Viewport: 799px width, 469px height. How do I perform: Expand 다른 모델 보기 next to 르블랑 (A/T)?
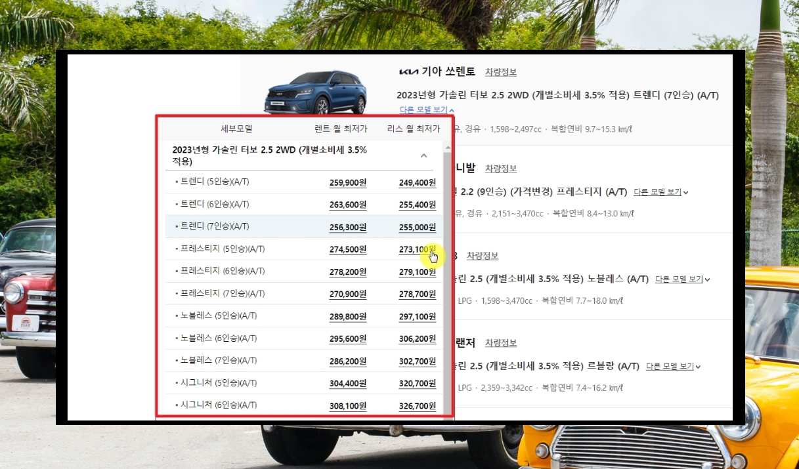674,367
